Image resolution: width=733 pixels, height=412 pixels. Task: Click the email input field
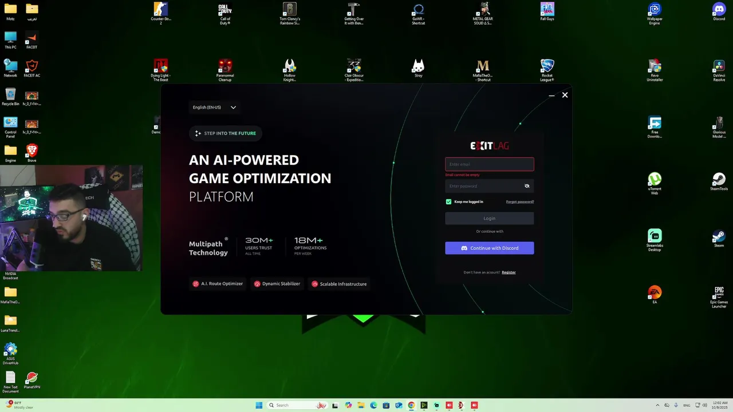490,164
